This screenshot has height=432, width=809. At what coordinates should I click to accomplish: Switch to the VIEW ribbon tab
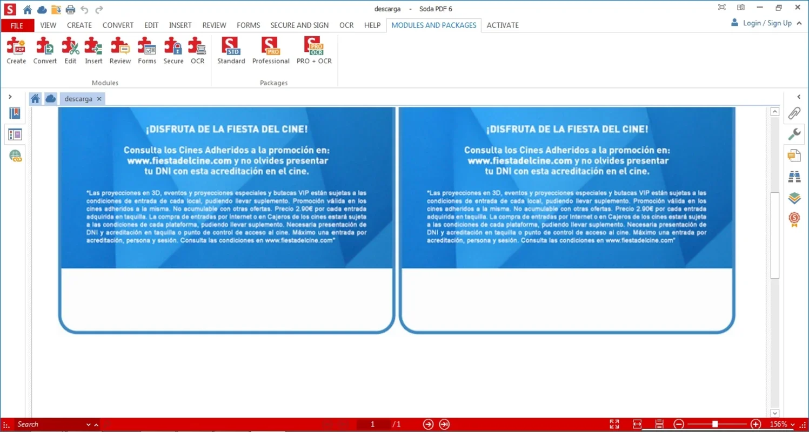[x=48, y=25]
